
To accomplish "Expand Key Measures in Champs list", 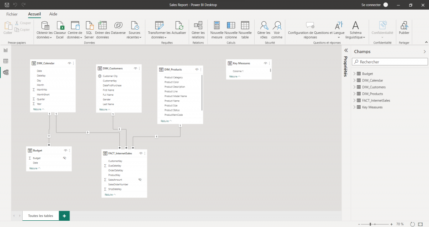I will pyautogui.click(x=354, y=107).
